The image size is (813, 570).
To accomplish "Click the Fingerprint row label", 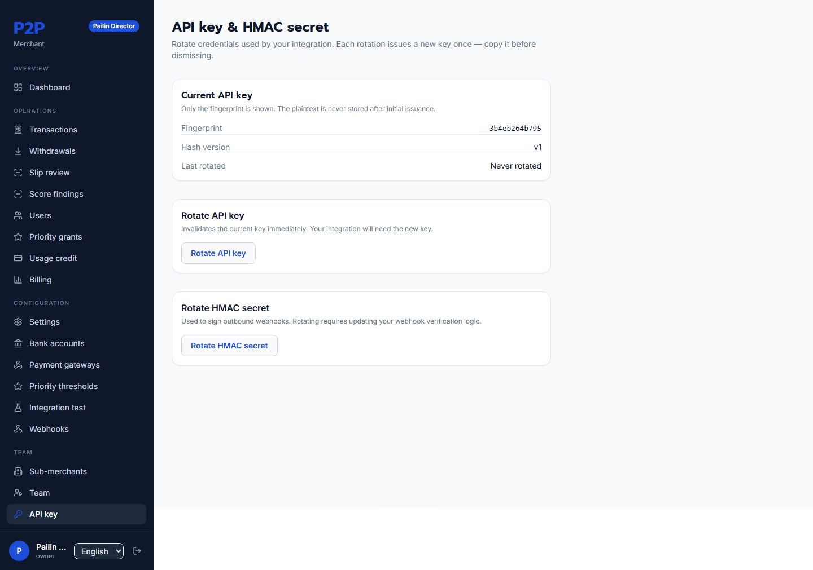I will tap(202, 128).
